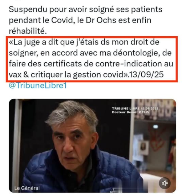The width and height of the screenshot is (186, 194).
Task: Unmute the video using the speaker icon
Action: (x=165, y=183)
